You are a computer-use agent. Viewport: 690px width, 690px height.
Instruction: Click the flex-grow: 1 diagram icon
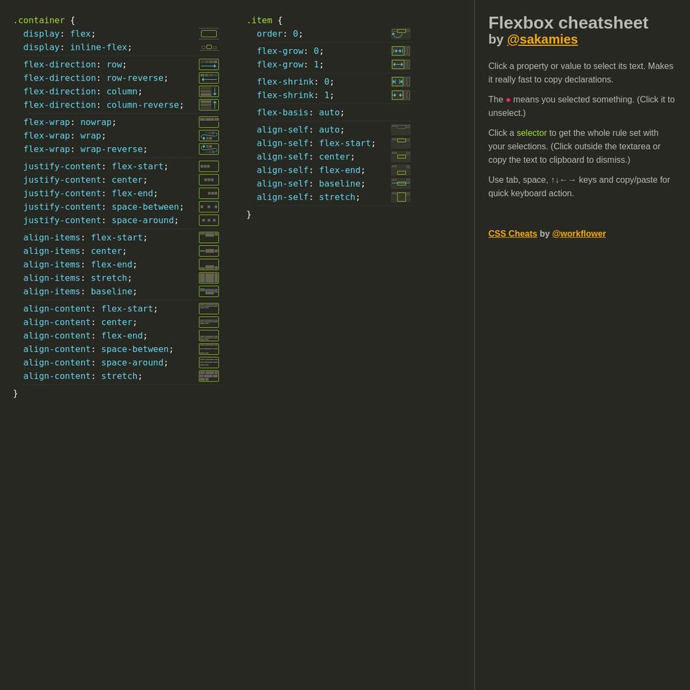[x=401, y=65]
